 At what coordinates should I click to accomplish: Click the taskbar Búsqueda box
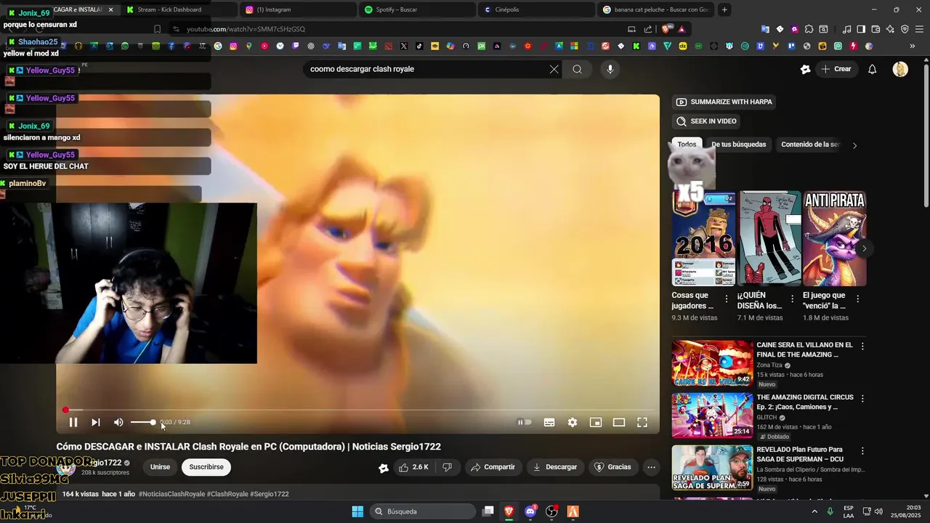click(x=422, y=511)
